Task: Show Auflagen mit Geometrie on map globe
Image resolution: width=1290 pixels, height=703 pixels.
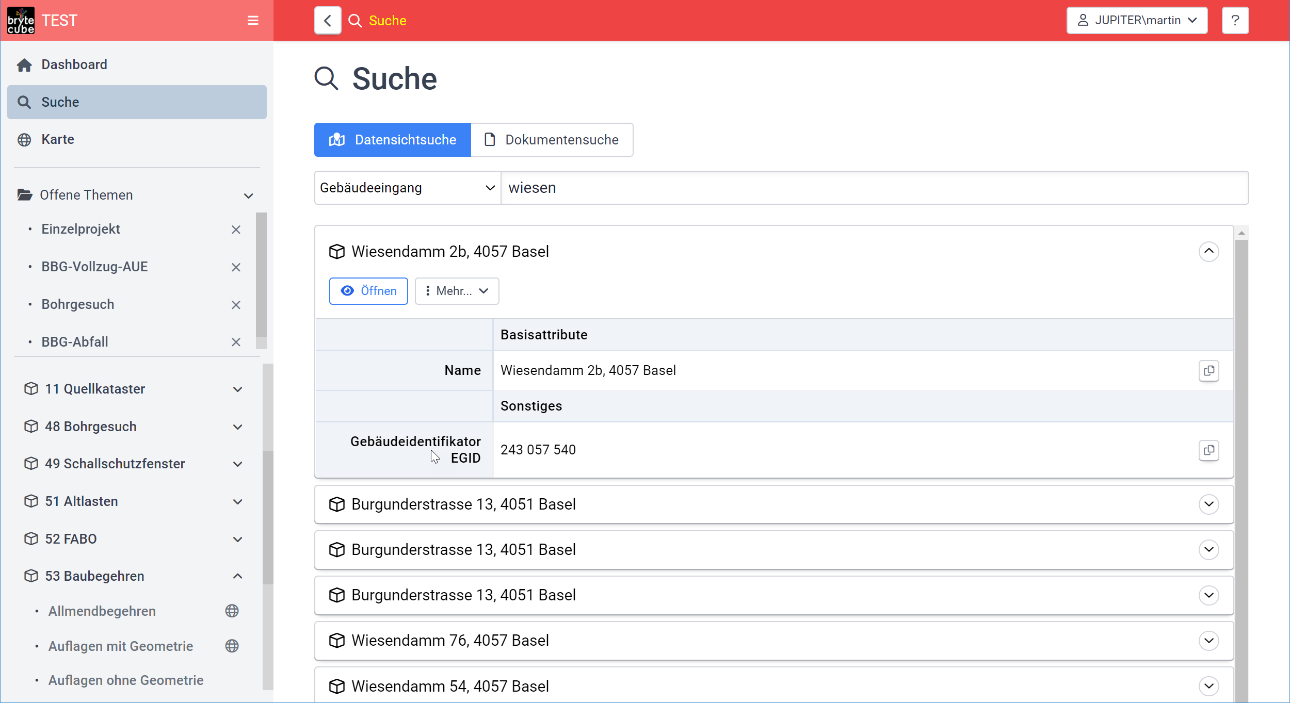Action: click(x=232, y=646)
